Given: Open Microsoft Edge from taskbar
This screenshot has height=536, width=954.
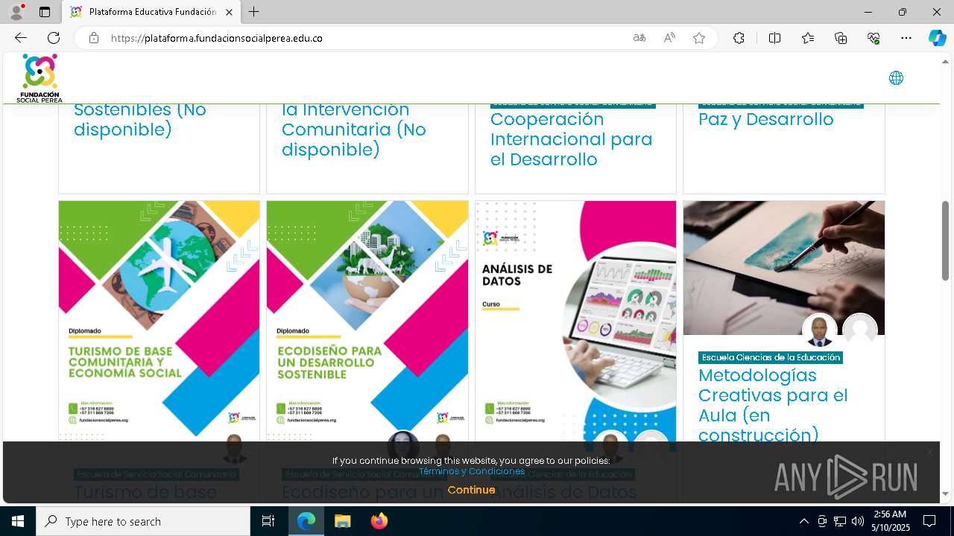Looking at the screenshot, I should click(x=306, y=521).
